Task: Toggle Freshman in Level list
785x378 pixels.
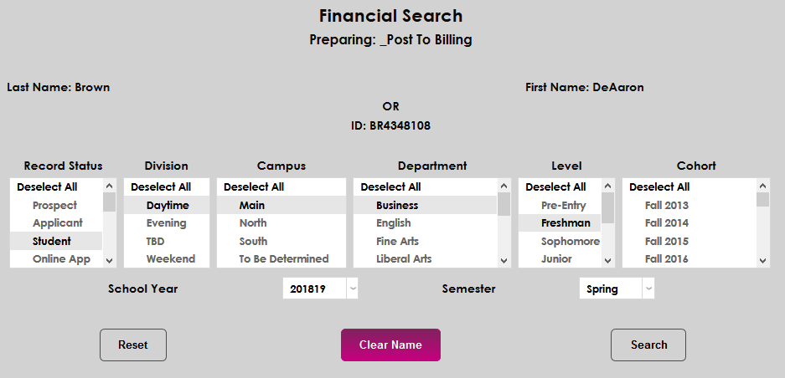Action: [566, 223]
